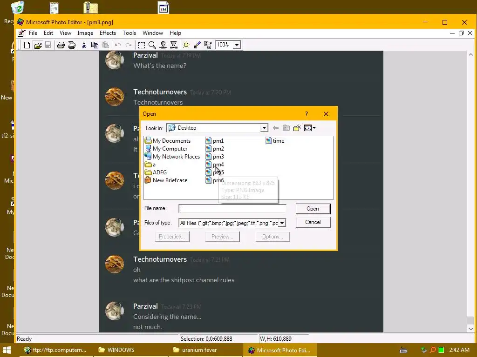Open the Edit menu
The image size is (477, 357).
(48, 33)
